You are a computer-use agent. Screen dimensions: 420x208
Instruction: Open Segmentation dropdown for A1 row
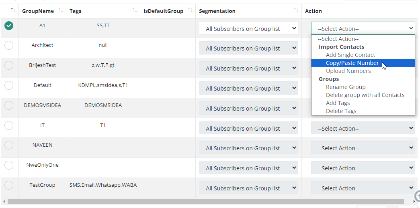[x=248, y=29]
